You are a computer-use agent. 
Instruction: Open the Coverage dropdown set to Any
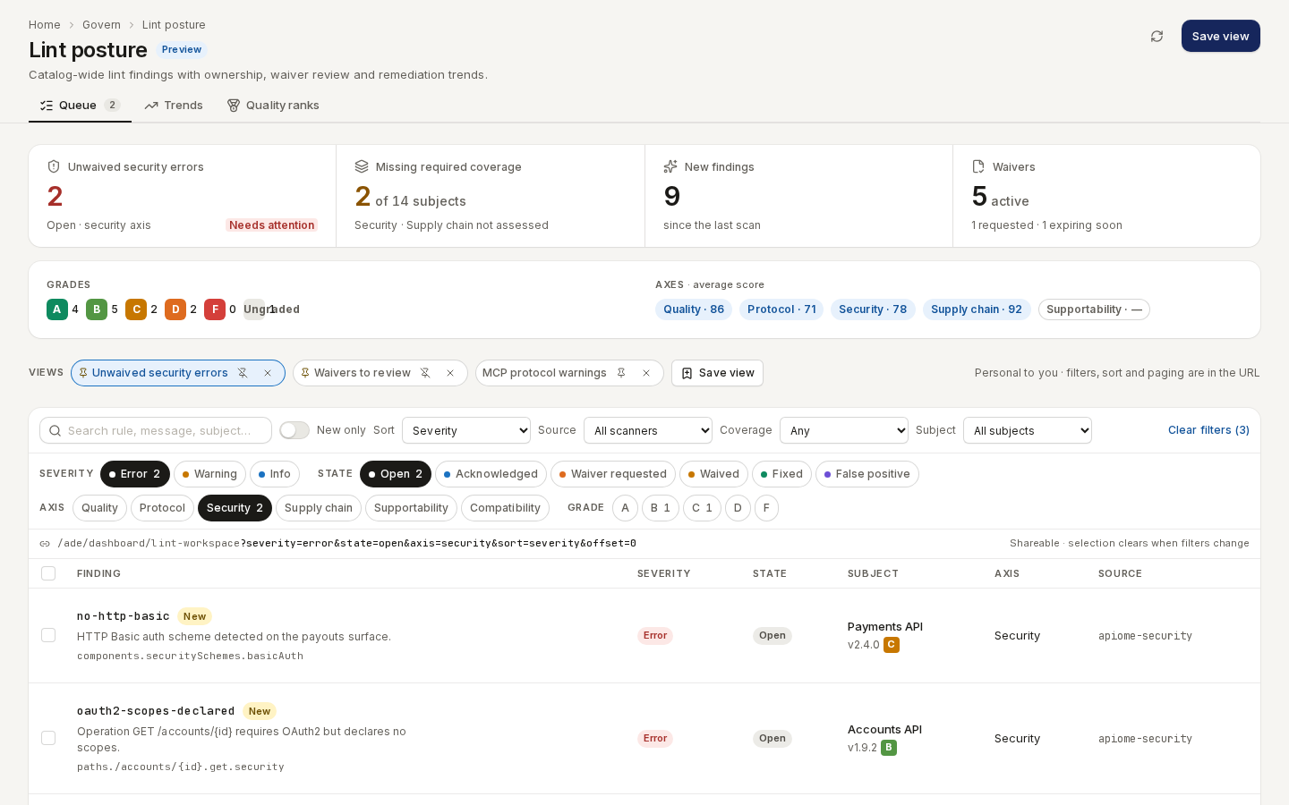coord(844,430)
